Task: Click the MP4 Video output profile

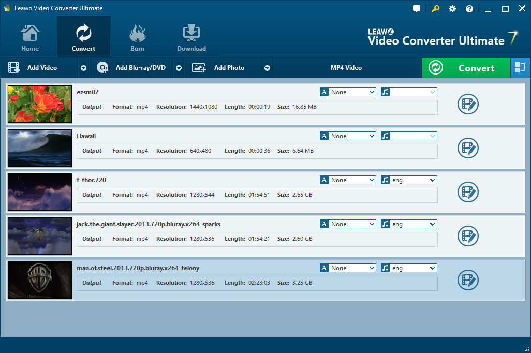Action: point(346,68)
